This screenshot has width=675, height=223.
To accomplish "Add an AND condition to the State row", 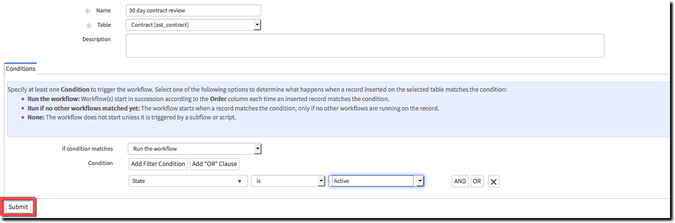I will pyautogui.click(x=460, y=181).
